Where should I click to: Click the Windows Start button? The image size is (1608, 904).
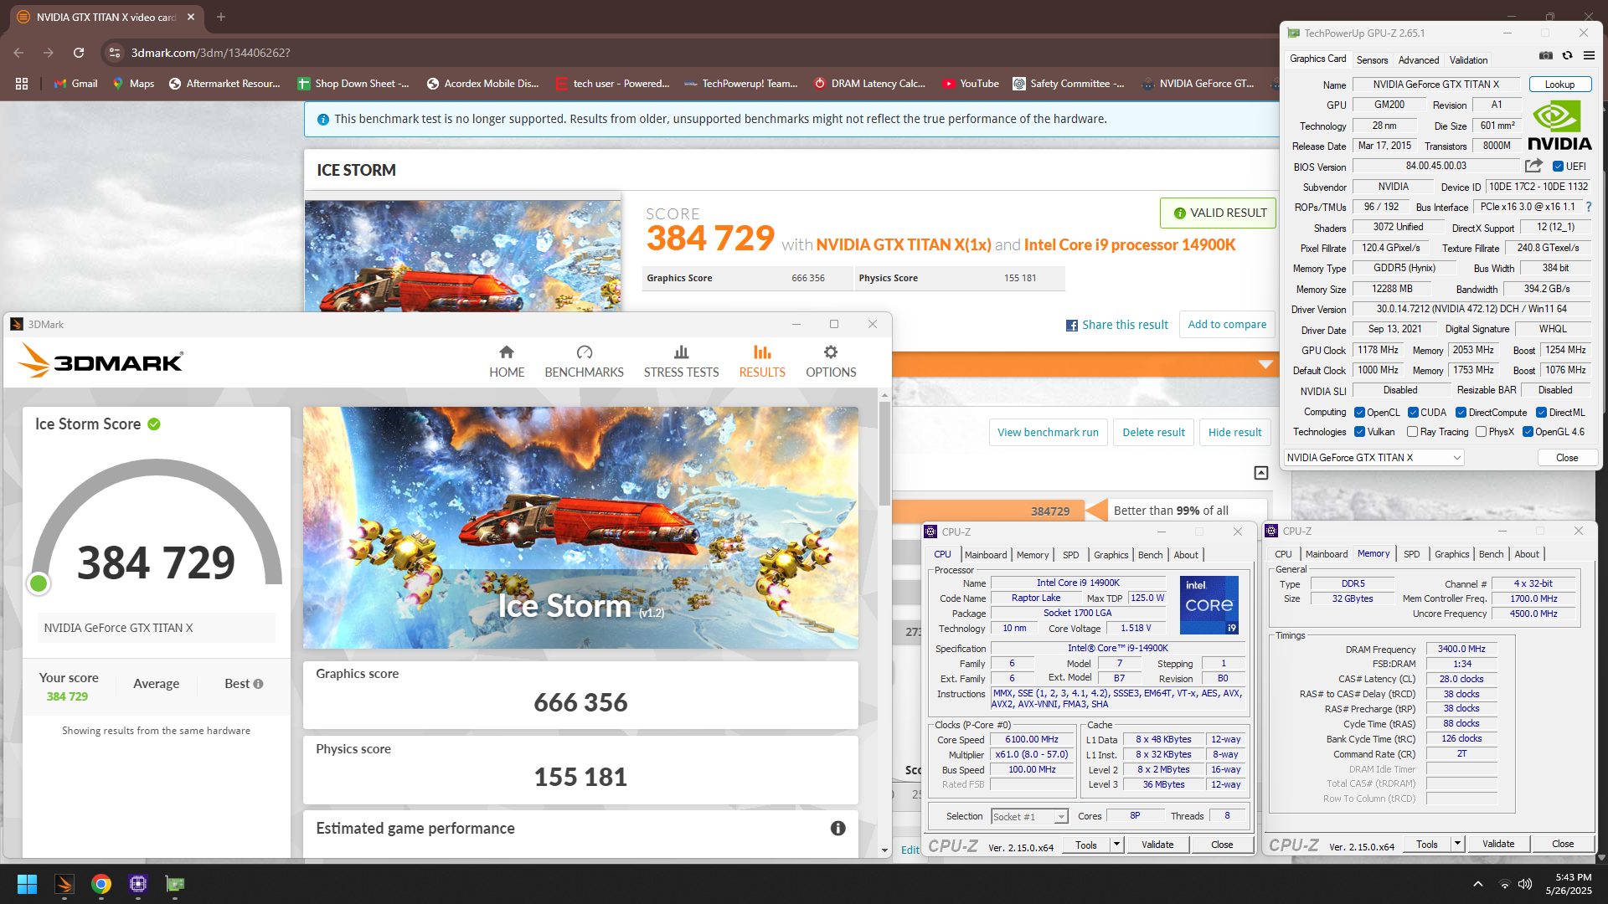coord(27,884)
